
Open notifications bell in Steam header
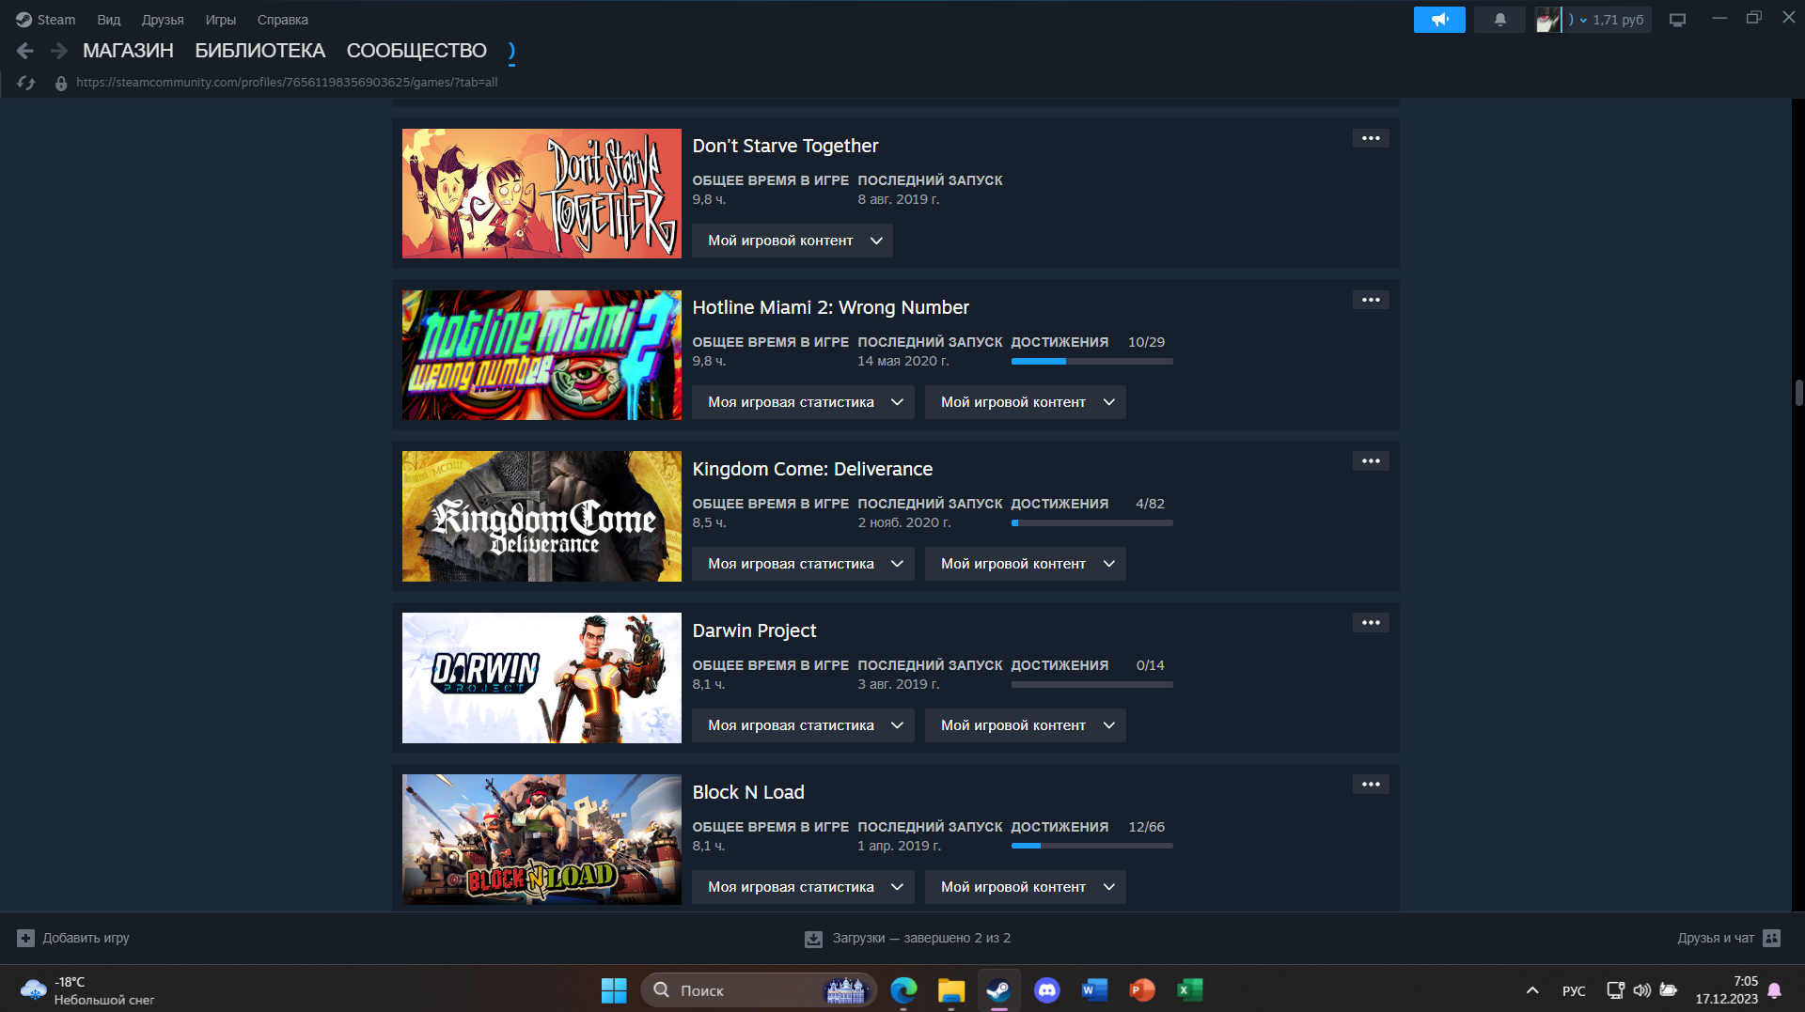click(x=1500, y=20)
